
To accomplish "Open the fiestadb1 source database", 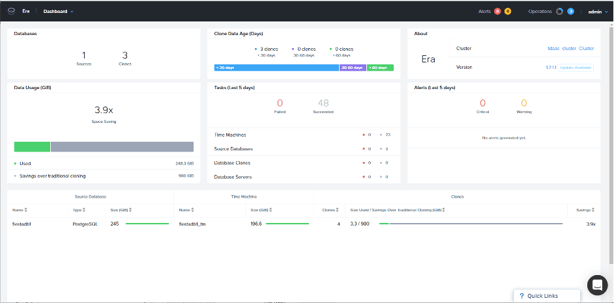I will point(22,224).
